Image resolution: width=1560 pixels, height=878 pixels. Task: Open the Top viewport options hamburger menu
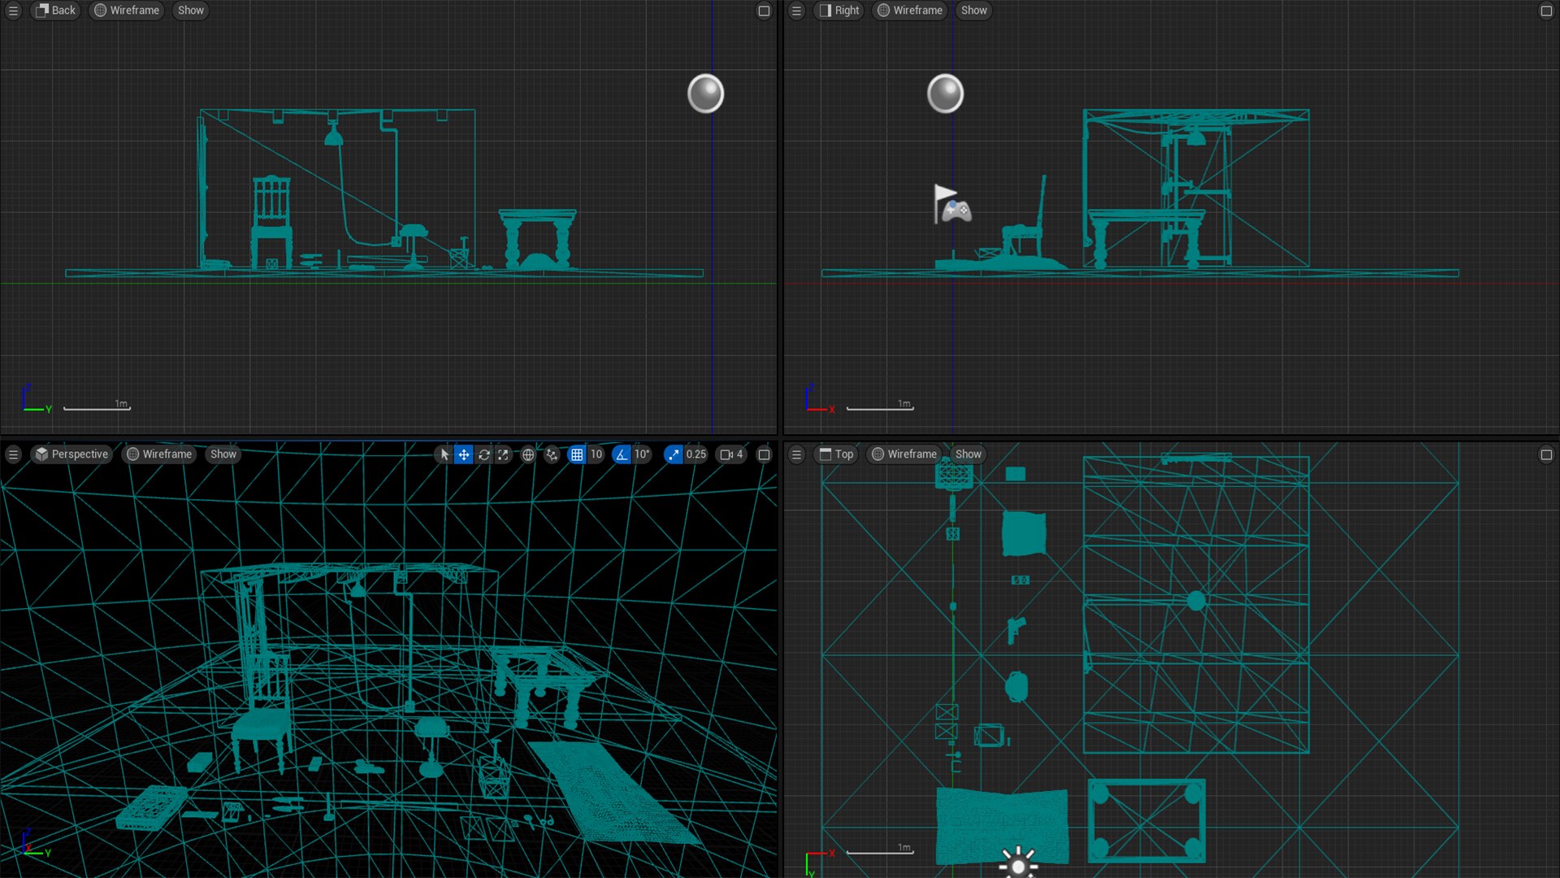(x=796, y=454)
